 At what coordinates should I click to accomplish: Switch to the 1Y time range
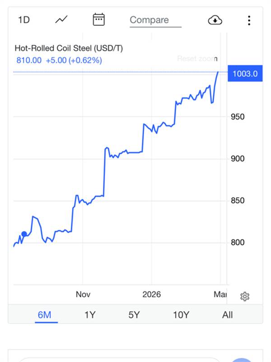pyautogui.click(x=90, y=315)
